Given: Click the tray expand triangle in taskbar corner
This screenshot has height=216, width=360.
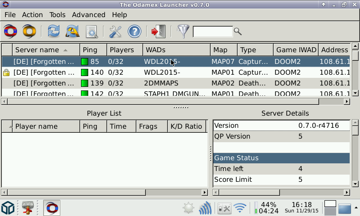Looking at the screenshot, I should point(356,207).
